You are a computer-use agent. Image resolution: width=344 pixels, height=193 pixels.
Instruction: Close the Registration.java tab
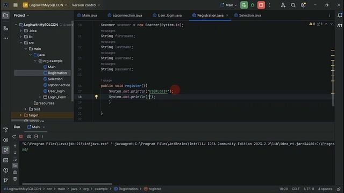point(227,16)
